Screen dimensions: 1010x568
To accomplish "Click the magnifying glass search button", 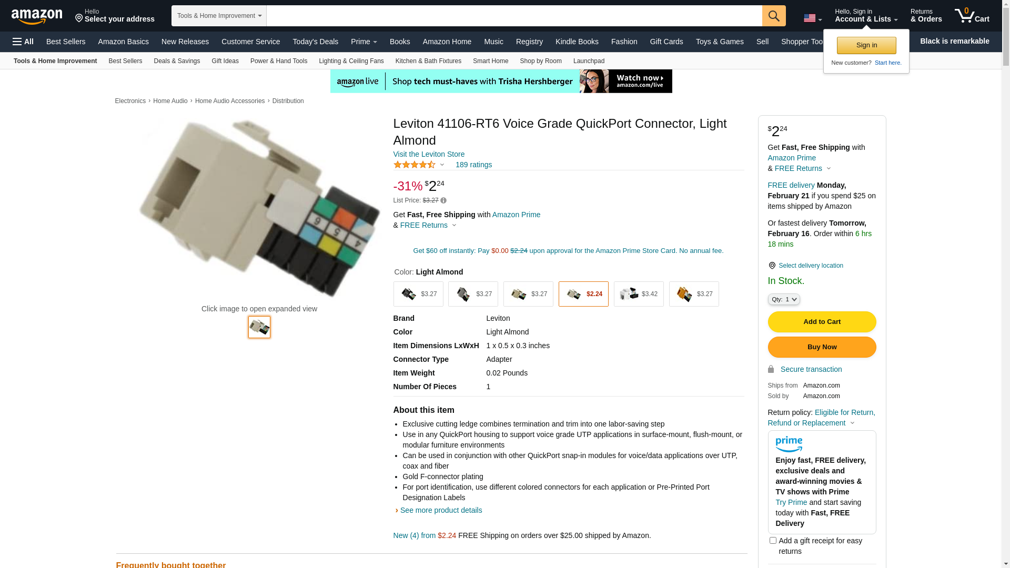I will [774, 16].
